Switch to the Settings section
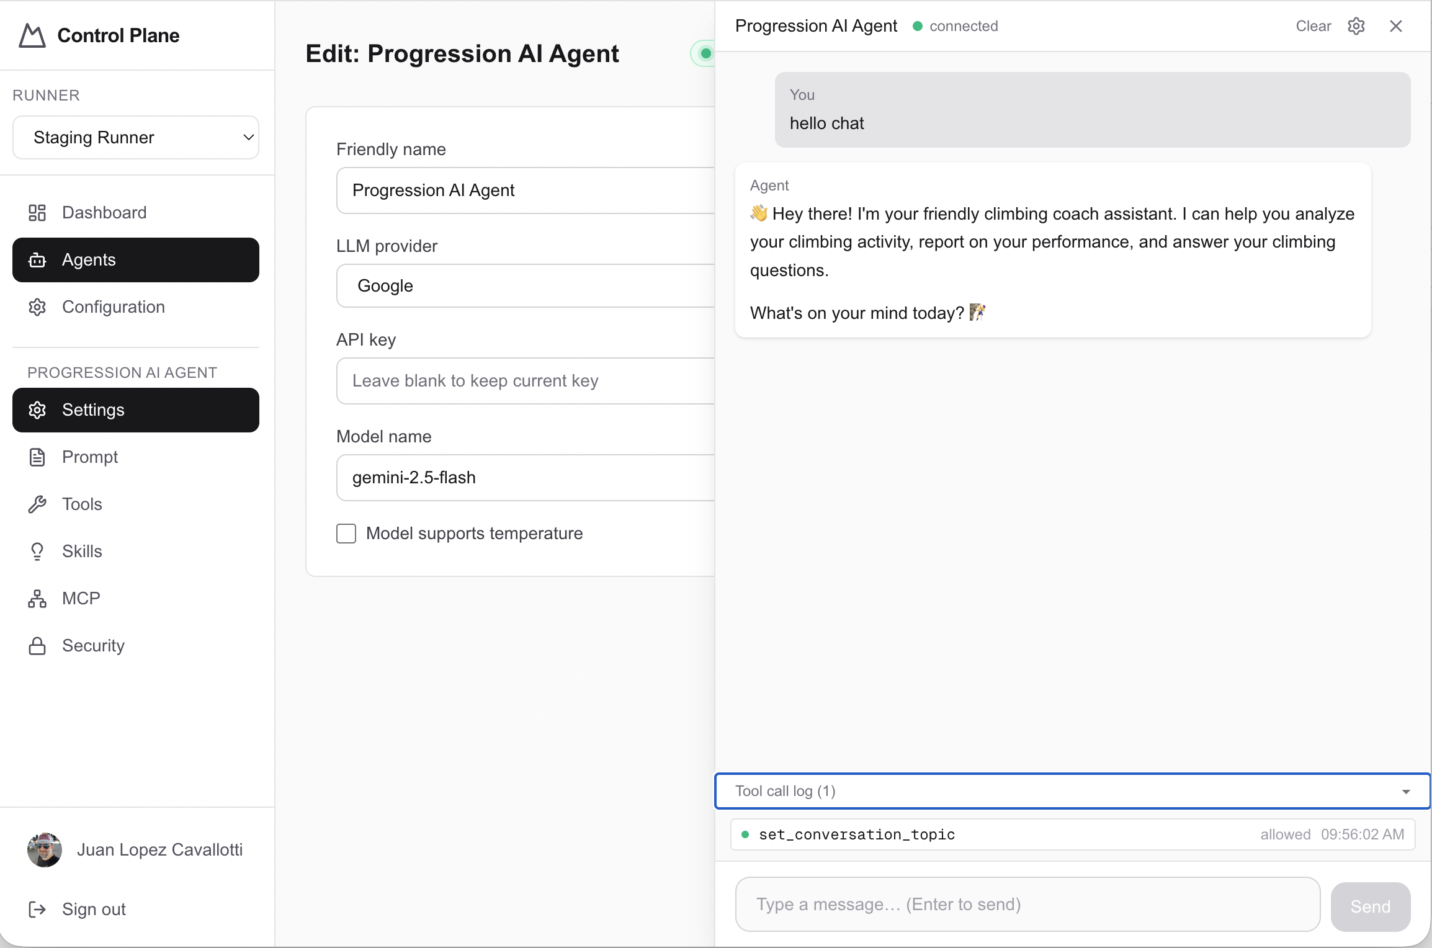The image size is (1432, 948). (93, 410)
